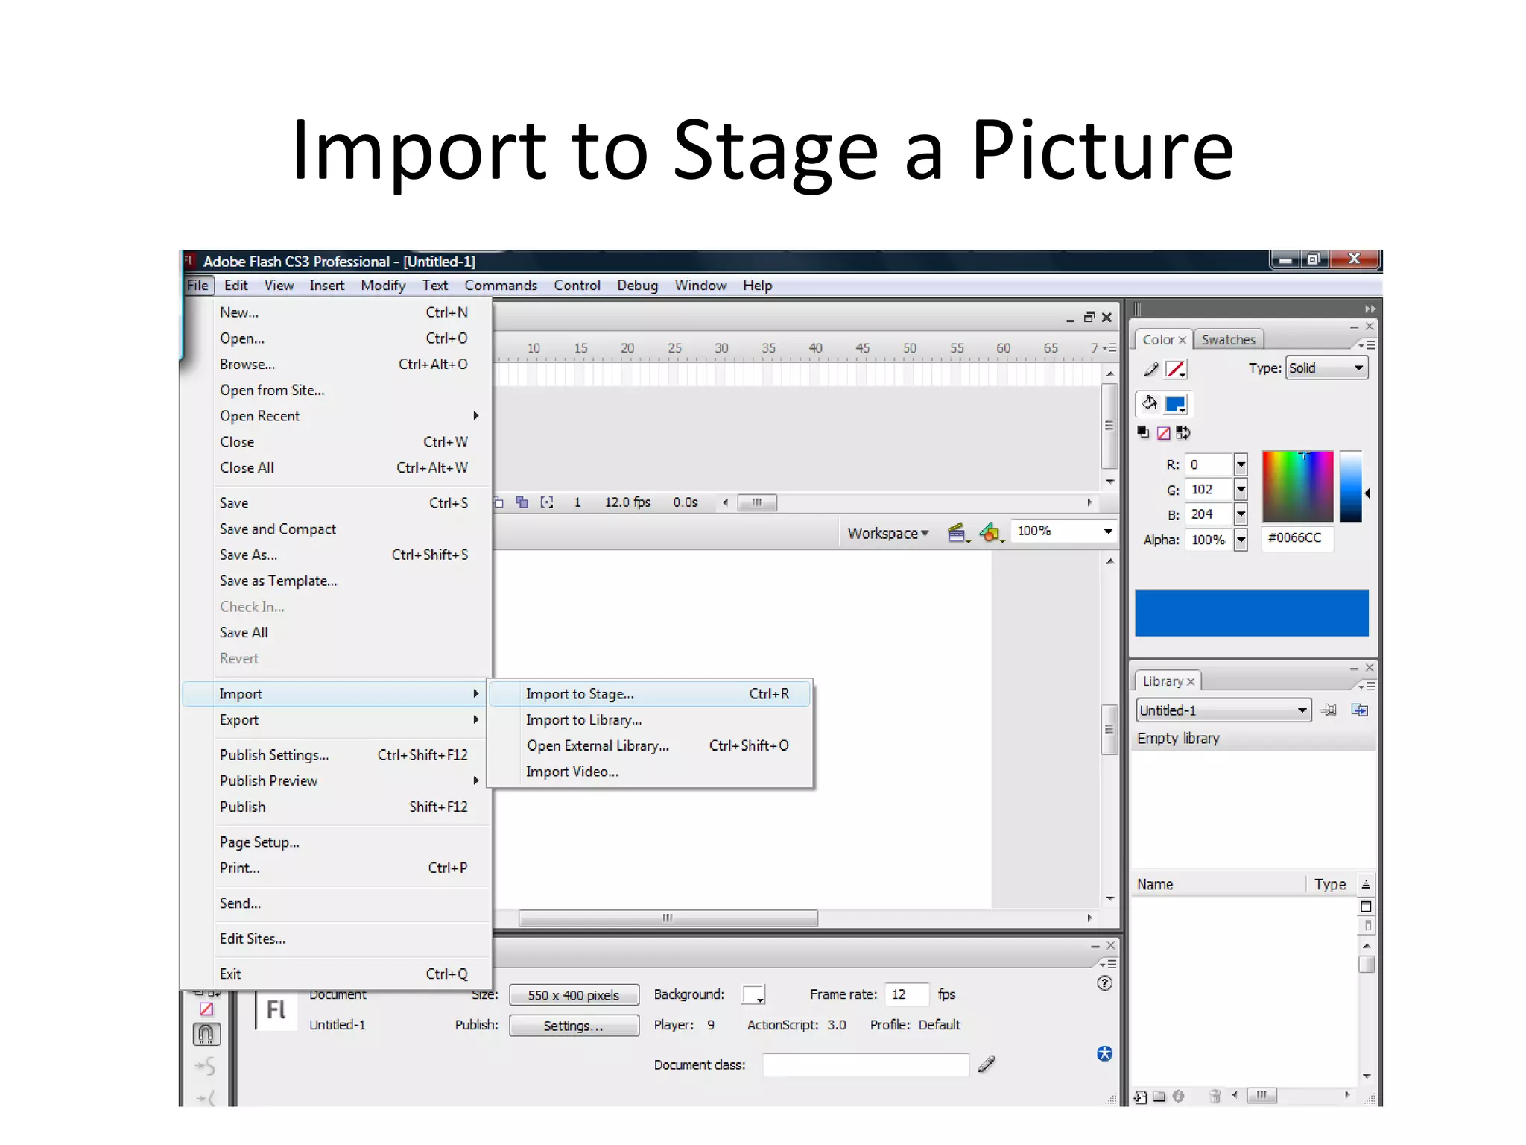1526x1145 pixels.
Task: Open the Background color dropdown swatch
Action: (753, 995)
